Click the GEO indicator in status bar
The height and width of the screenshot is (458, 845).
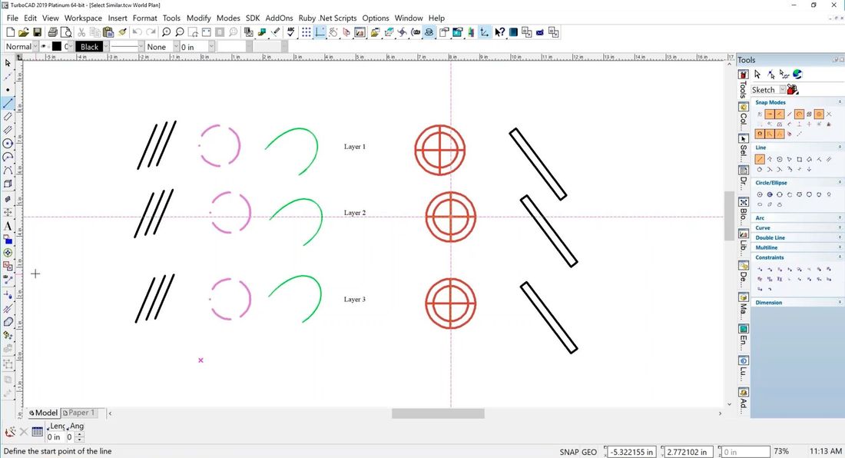point(589,452)
